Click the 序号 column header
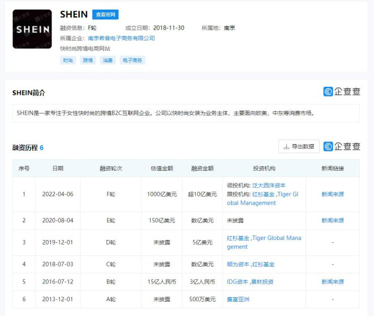Image resolution: width=374 pixels, height=316 pixels. pyautogui.click(x=24, y=168)
